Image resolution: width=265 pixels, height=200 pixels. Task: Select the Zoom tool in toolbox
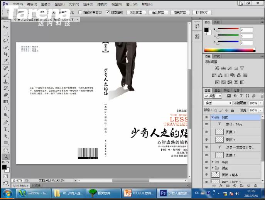[5, 156]
